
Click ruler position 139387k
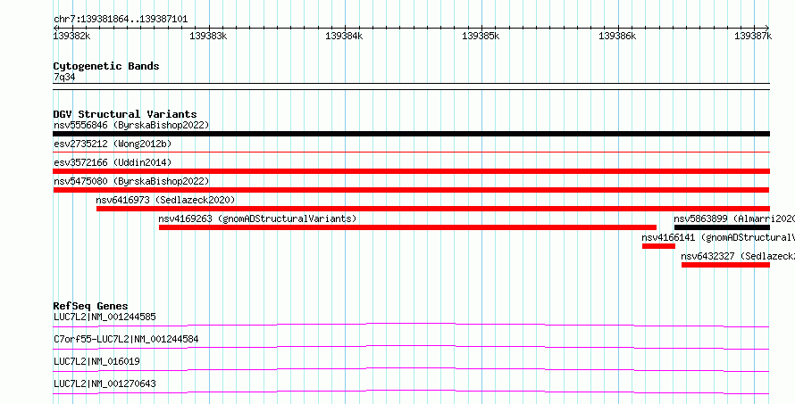coord(753,36)
